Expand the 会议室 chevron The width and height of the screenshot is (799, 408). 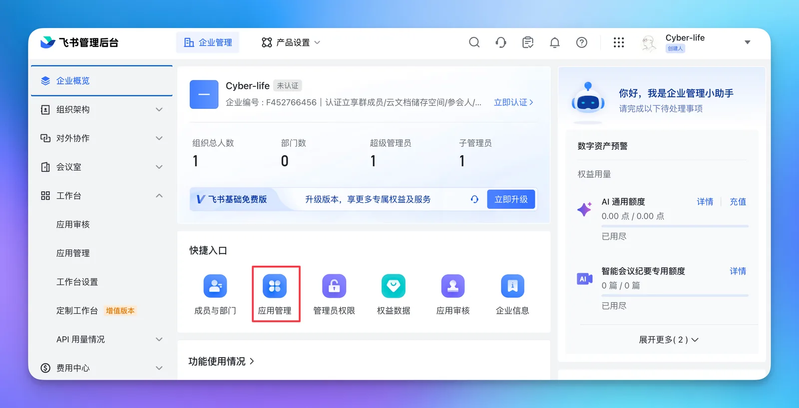click(159, 167)
